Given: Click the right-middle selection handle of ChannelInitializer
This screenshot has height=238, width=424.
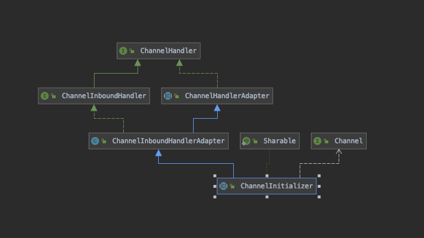Looking at the screenshot, I should coord(319,186).
